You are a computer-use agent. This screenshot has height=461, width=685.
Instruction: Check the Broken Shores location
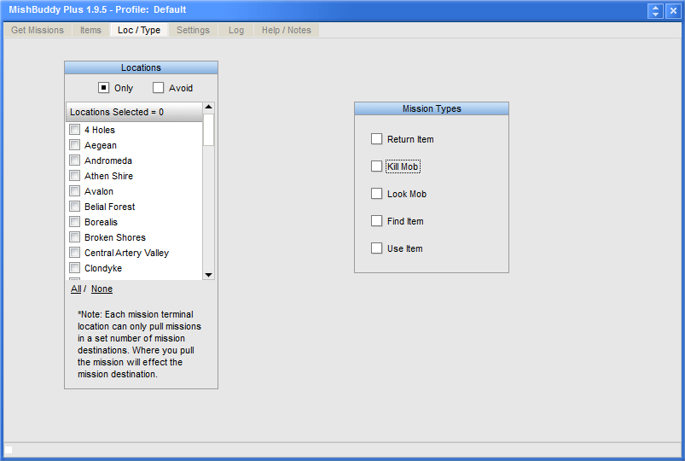coord(75,237)
